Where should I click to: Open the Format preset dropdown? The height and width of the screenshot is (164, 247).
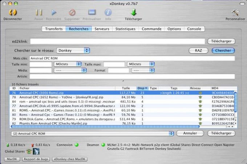[x=143, y=70]
